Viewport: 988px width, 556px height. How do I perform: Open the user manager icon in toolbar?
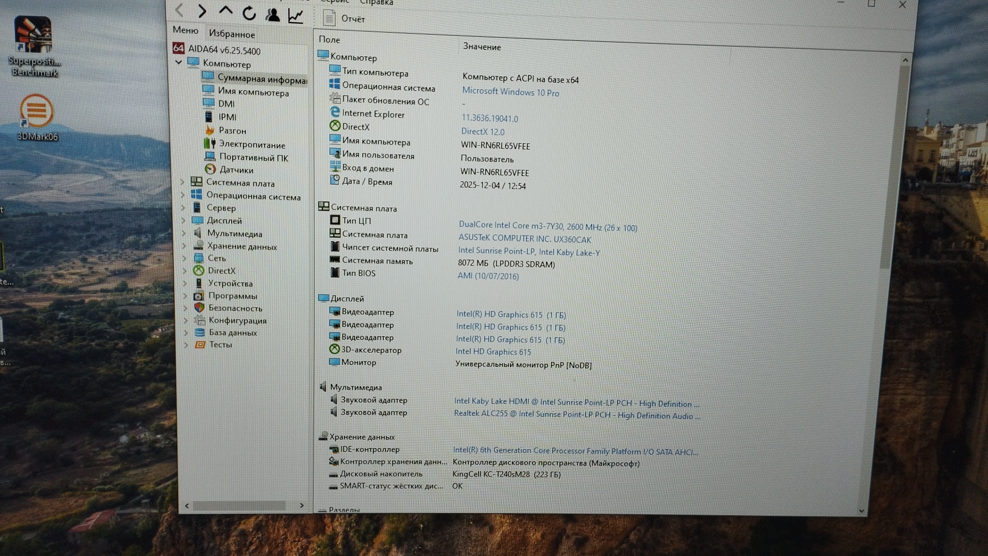(273, 14)
